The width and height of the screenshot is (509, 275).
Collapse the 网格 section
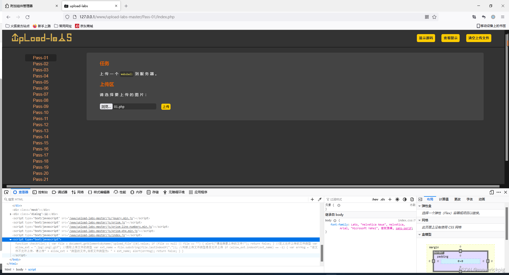(x=420, y=220)
